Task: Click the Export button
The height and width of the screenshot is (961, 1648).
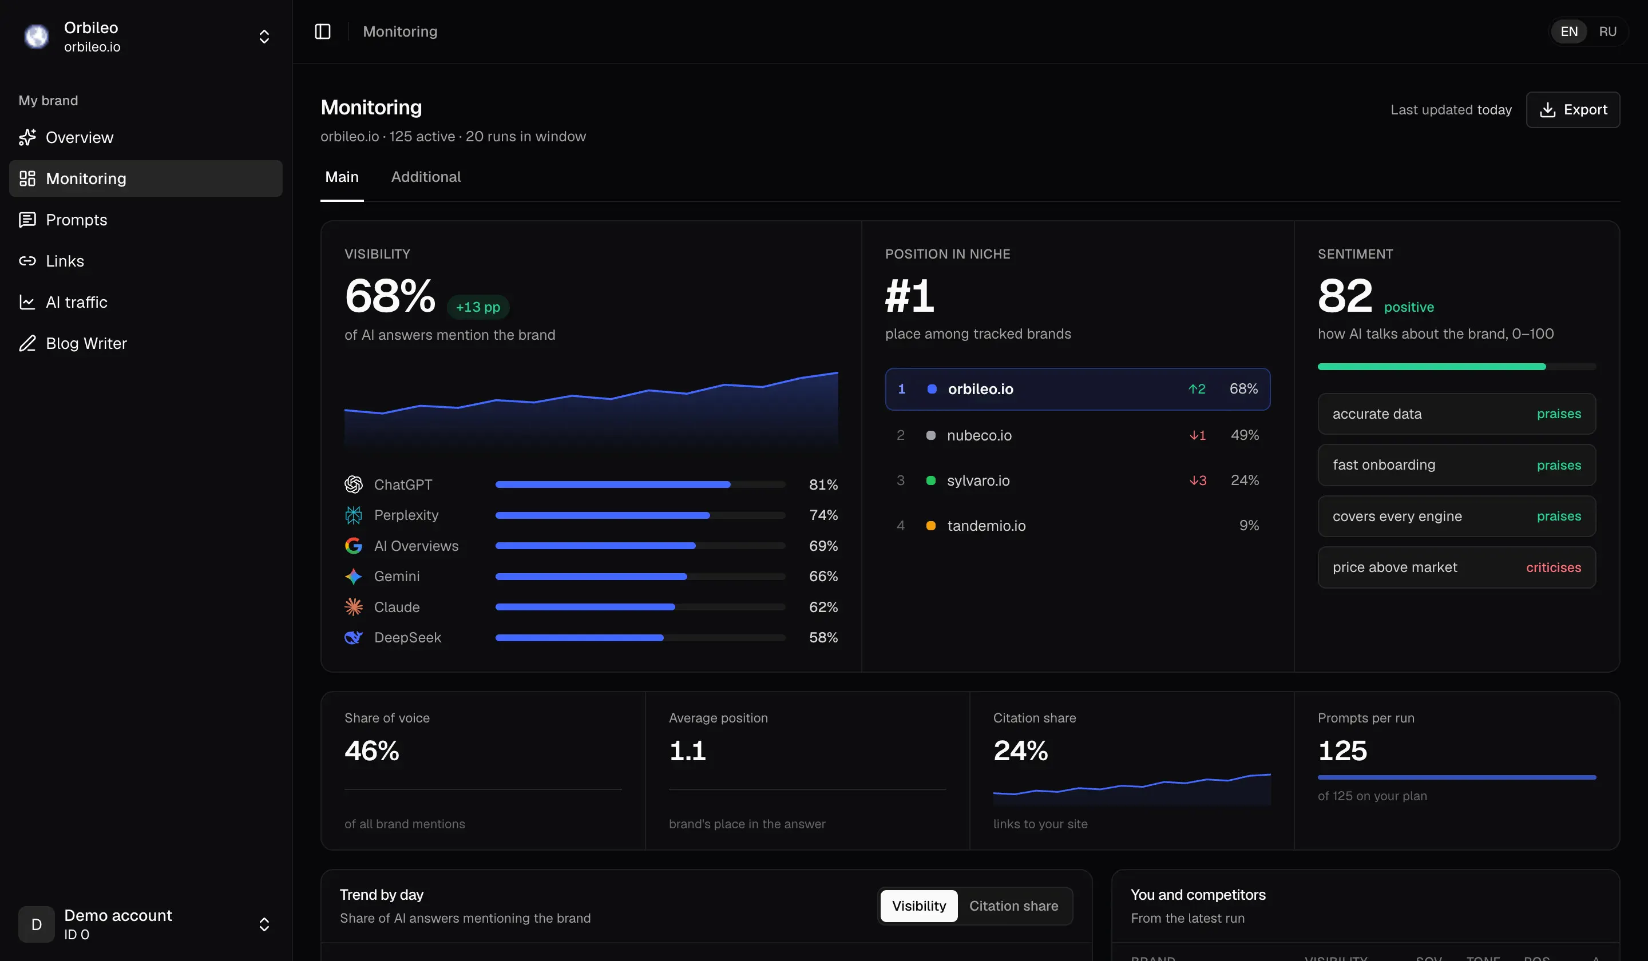Action: pyautogui.click(x=1573, y=110)
